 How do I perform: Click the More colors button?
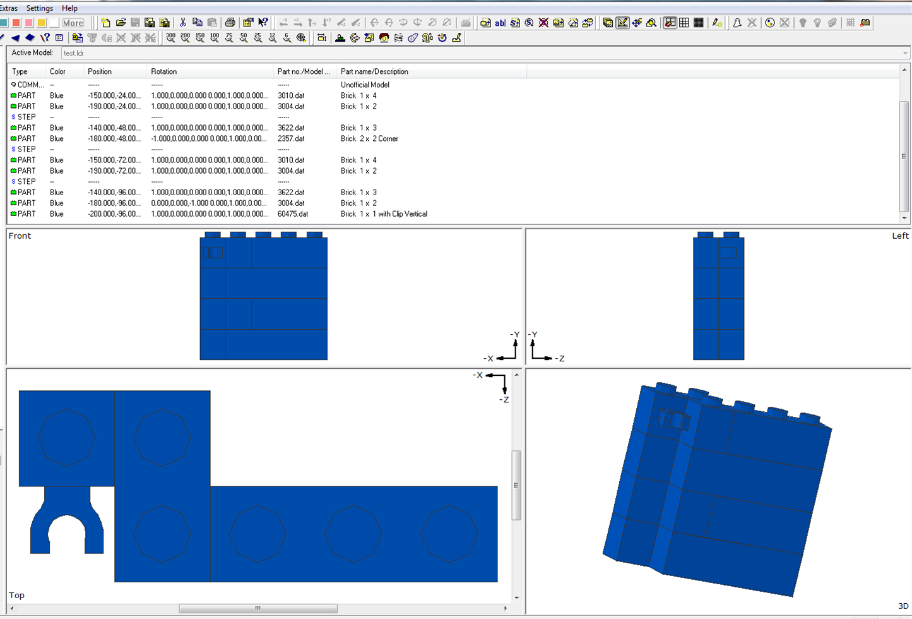point(73,23)
